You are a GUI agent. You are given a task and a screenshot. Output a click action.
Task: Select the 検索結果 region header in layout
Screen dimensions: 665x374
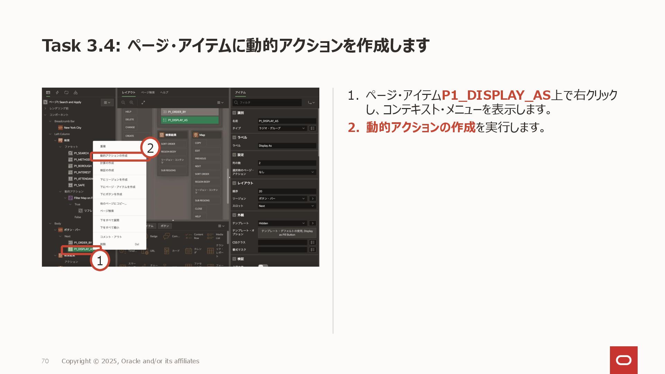(x=173, y=135)
